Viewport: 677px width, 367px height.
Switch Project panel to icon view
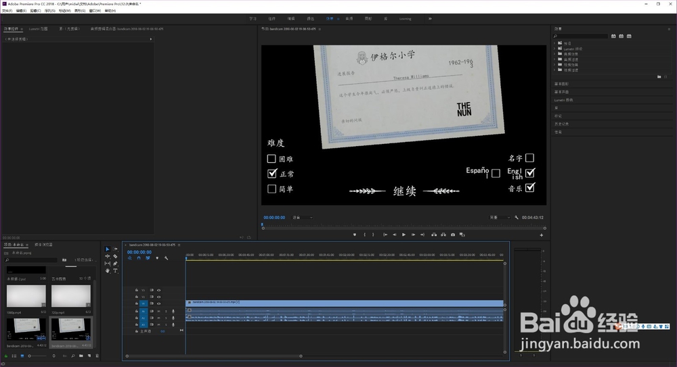22,356
